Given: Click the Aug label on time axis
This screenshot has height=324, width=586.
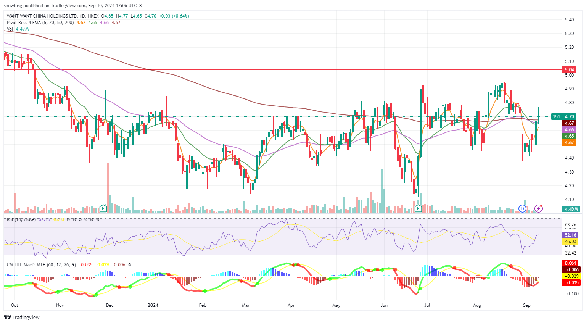Looking at the screenshot, I should 477,305.
